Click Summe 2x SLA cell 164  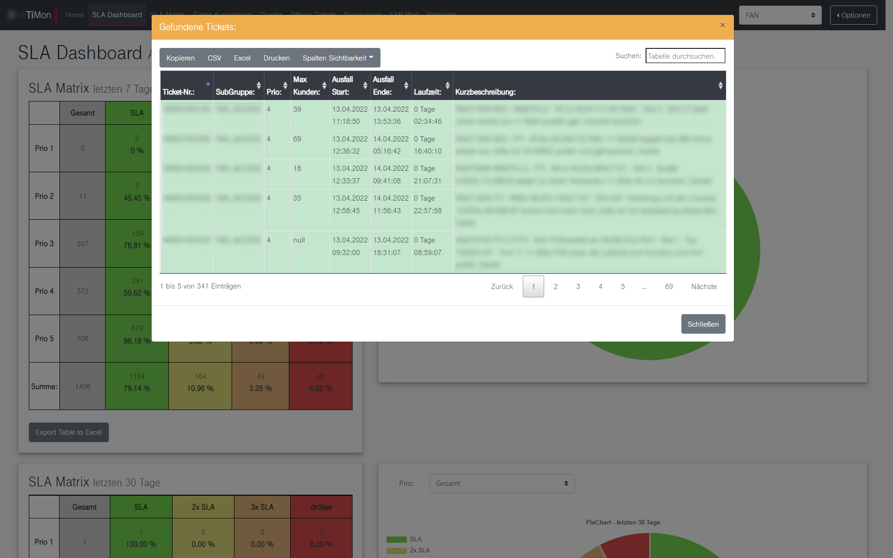coord(200,386)
